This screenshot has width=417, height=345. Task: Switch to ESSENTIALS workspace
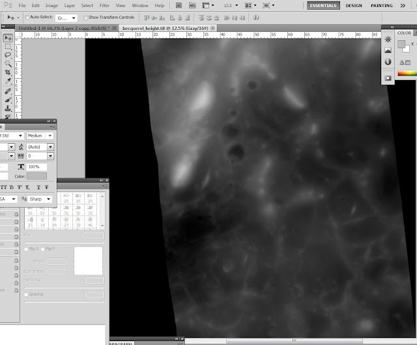click(323, 5)
